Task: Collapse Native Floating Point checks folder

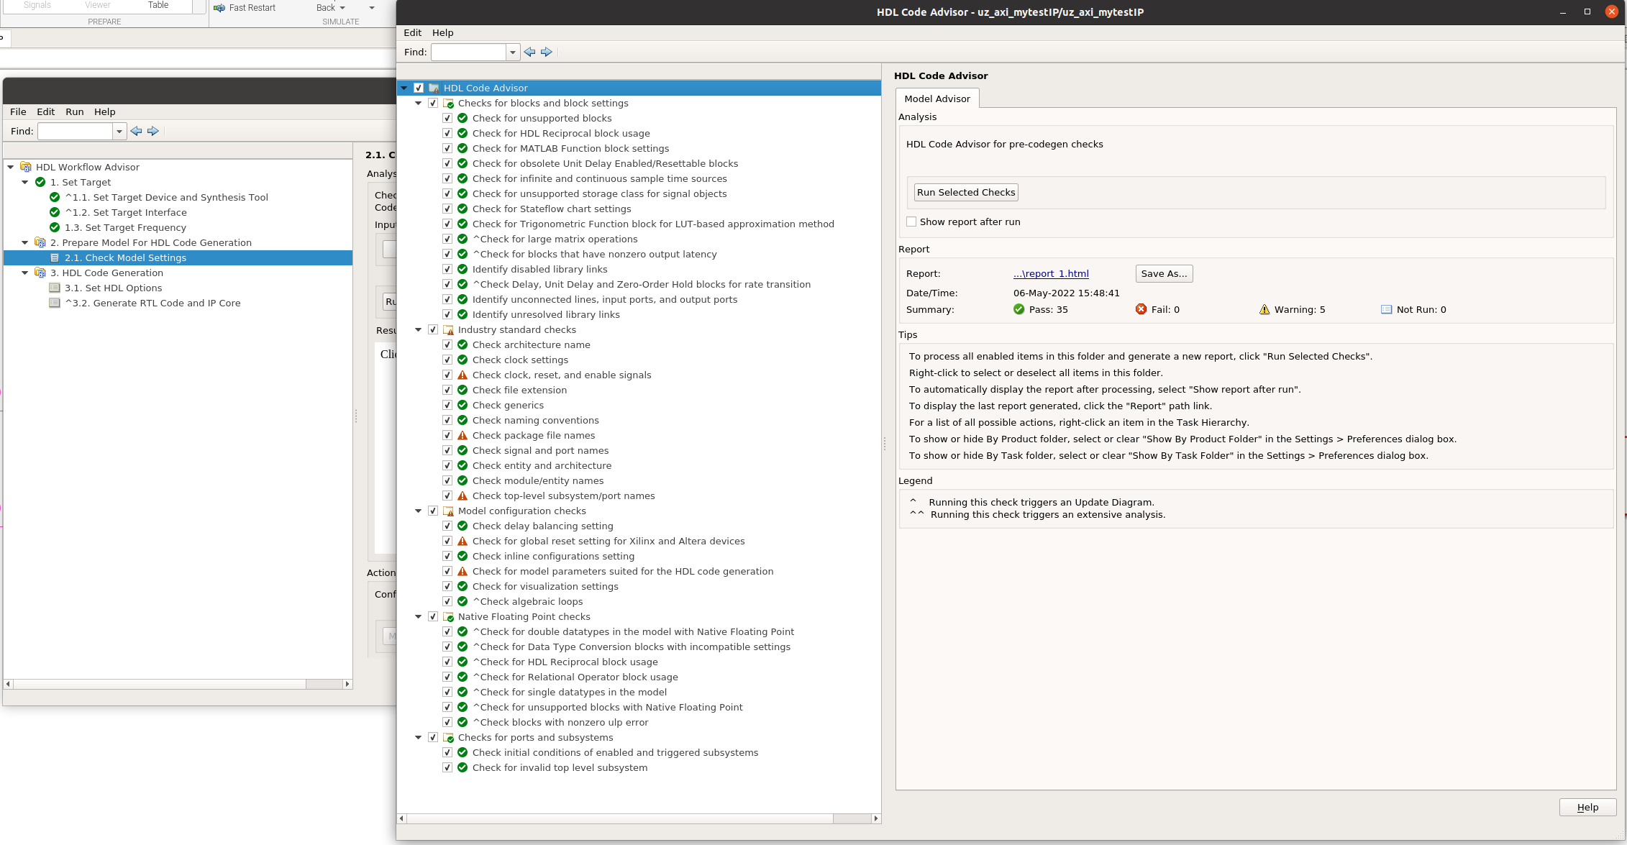Action: click(x=419, y=617)
